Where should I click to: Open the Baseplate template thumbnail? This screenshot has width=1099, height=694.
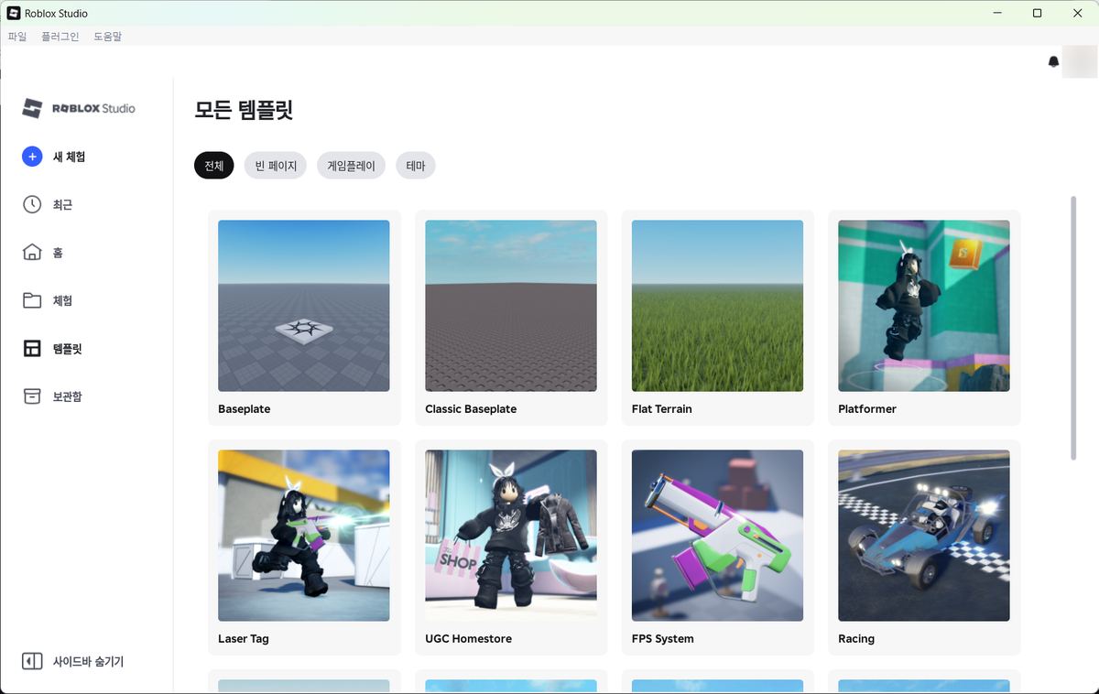304,306
